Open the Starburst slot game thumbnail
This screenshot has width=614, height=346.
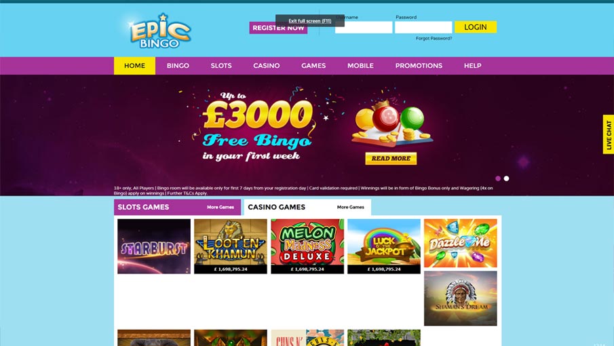tap(154, 246)
